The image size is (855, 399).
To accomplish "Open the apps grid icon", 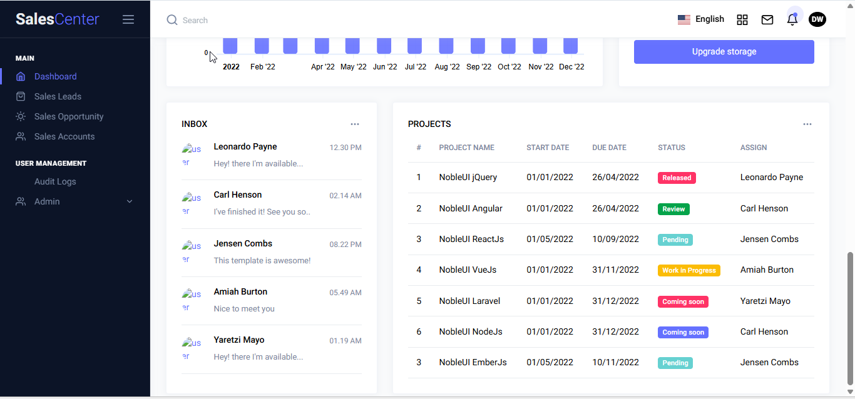I will pos(742,20).
